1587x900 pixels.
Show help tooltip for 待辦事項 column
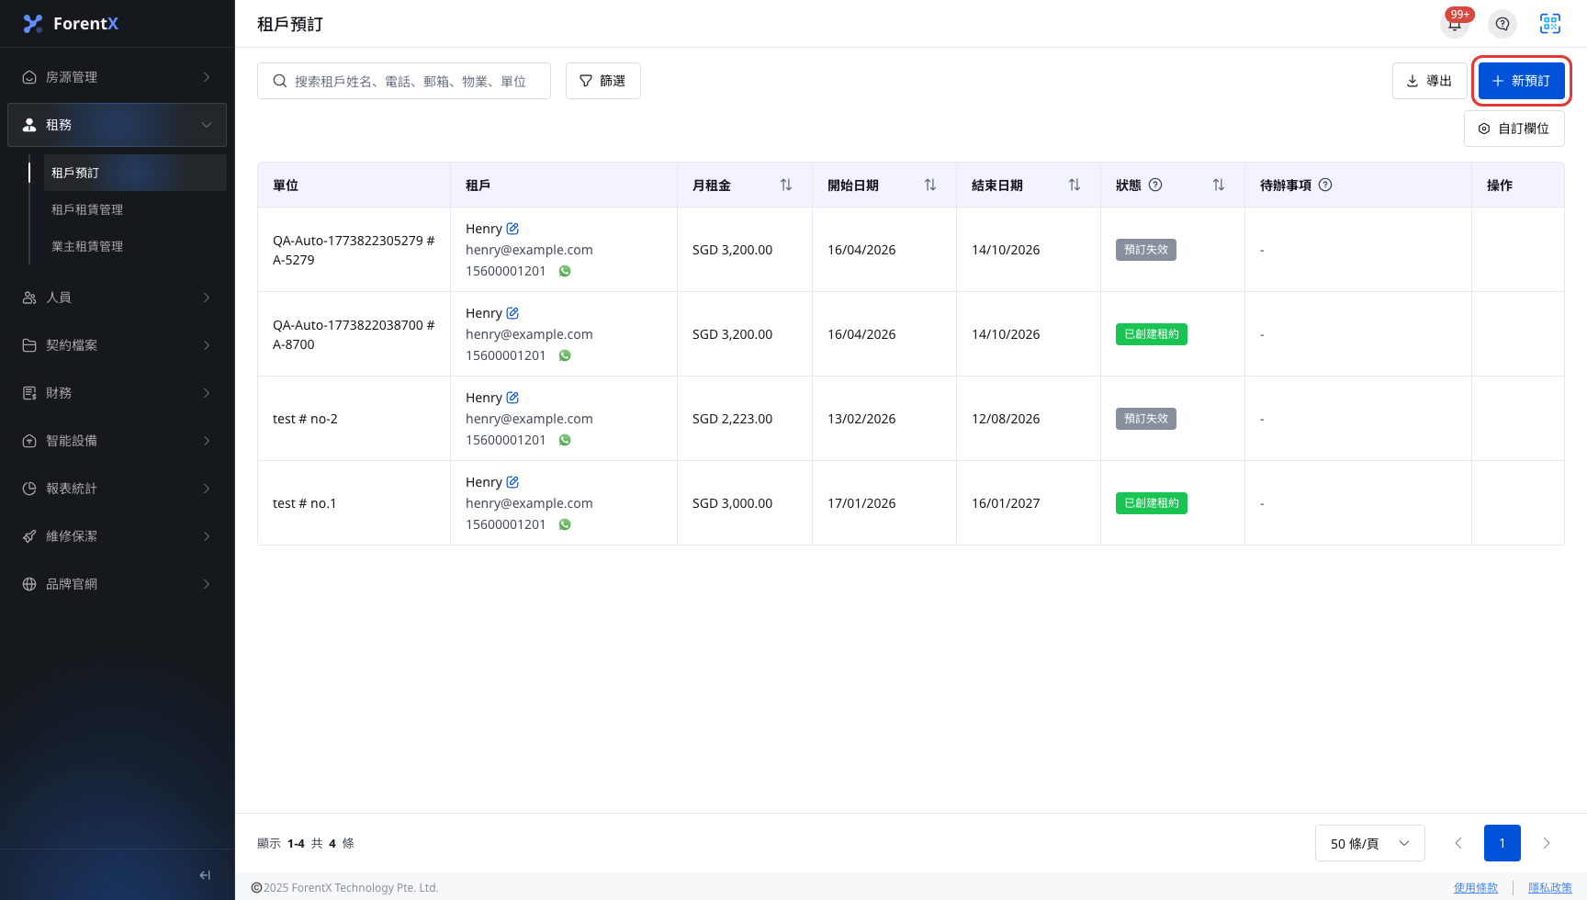[1325, 185]
